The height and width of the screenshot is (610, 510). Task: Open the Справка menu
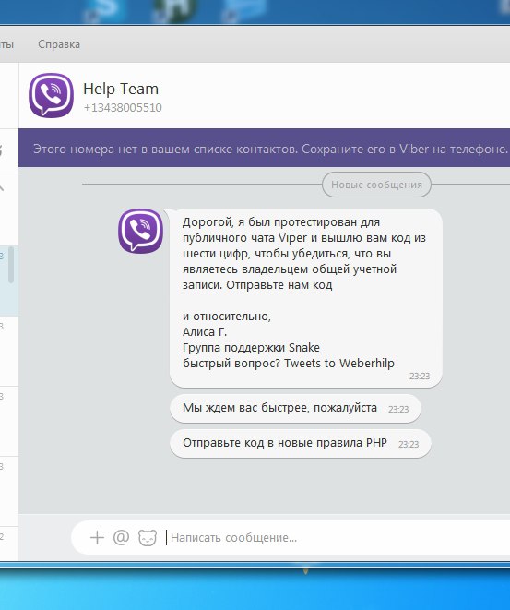(x=59, y=44)
